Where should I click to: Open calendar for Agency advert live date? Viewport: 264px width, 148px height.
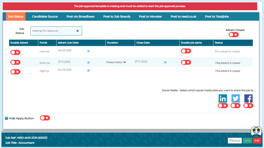coord(88,71)
